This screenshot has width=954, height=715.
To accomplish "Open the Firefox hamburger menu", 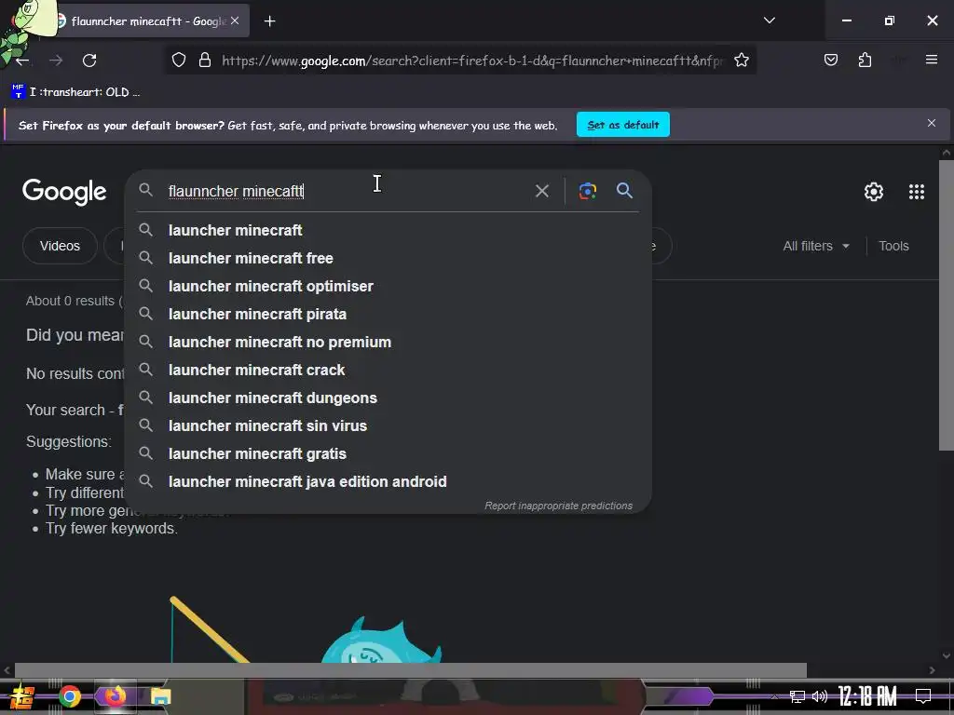I will coord(931,60).
